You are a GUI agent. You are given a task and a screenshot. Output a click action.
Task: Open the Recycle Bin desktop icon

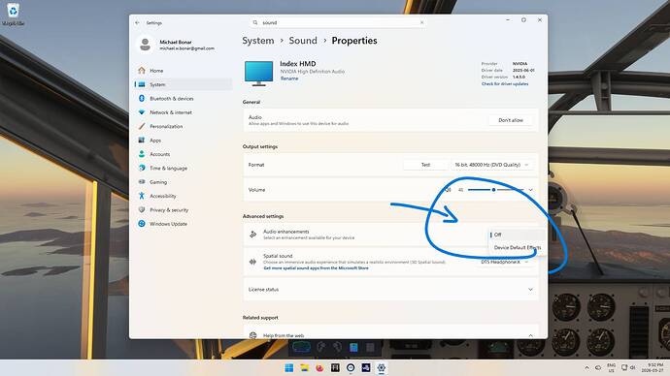pos(14,15)
